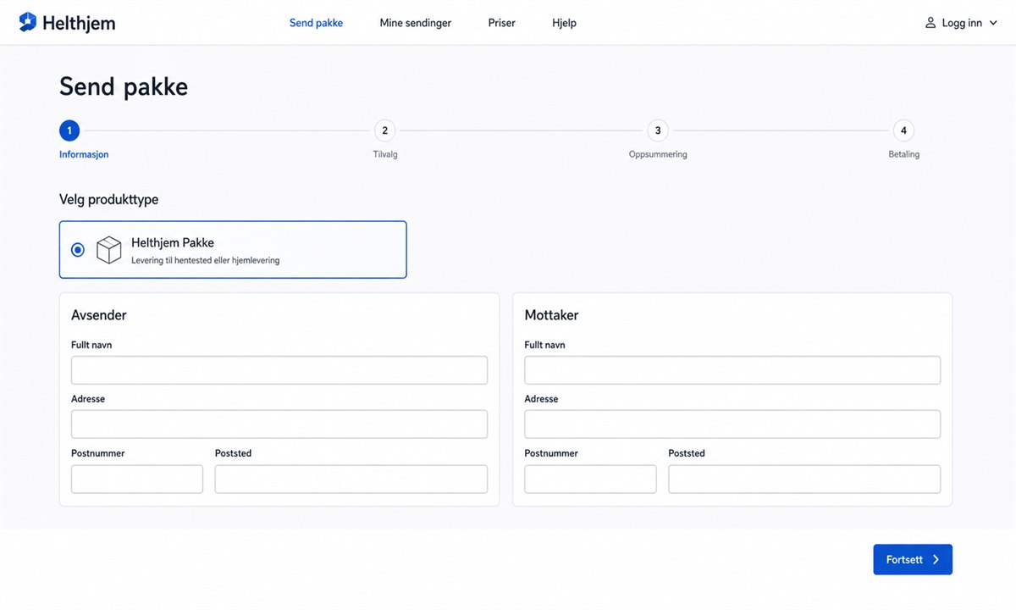Click the Mottaker heading
Viewport: 1016px width, 610px height.
(x=552, y=315)
